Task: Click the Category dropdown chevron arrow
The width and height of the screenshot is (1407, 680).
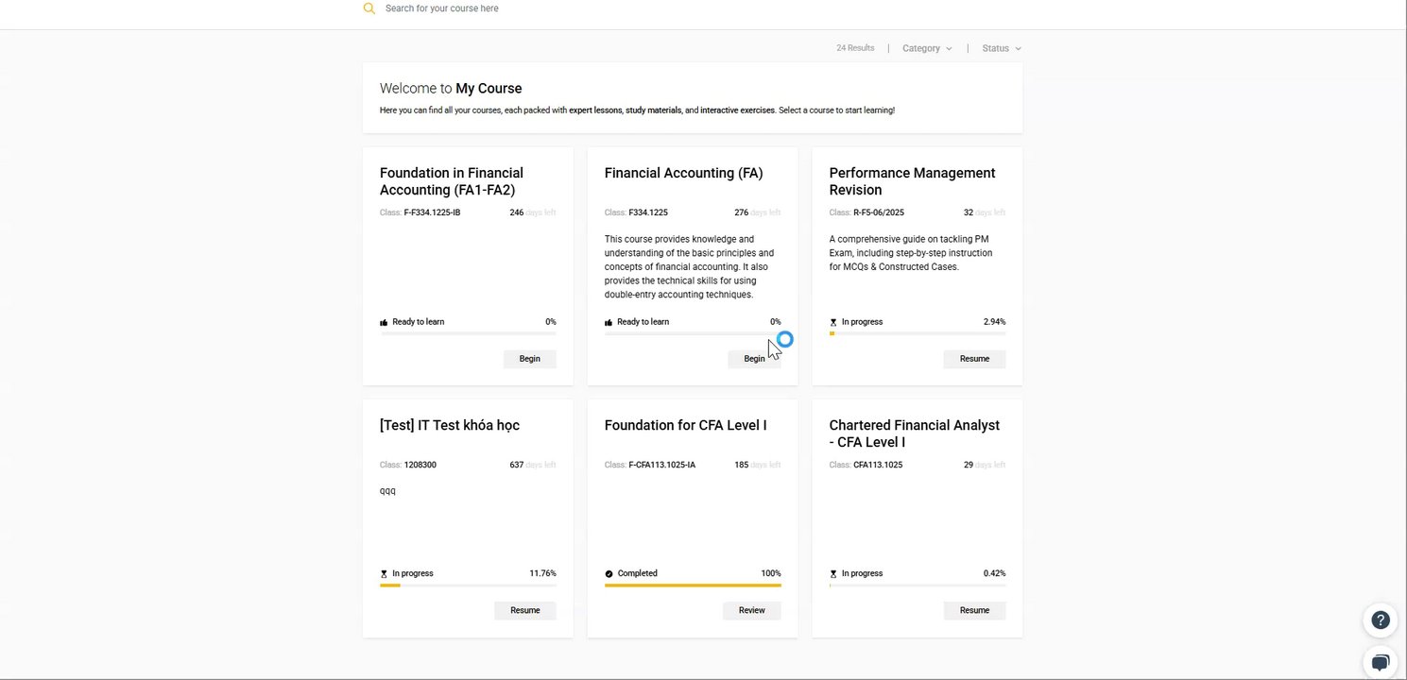Action: 949,49
